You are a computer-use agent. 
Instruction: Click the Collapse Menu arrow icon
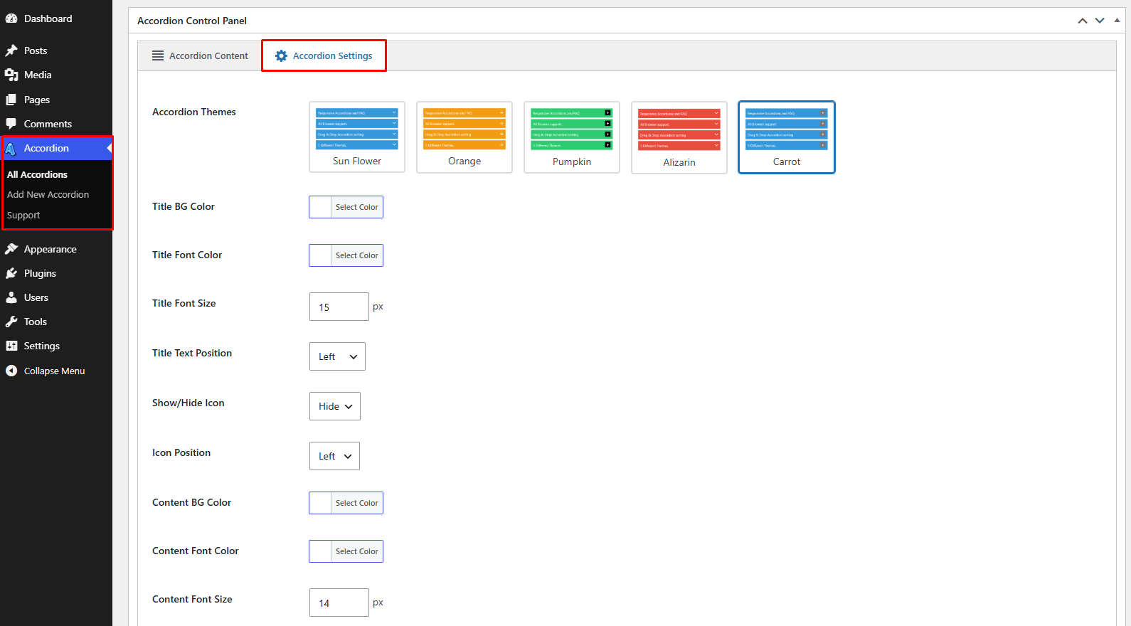click(11, 371)
